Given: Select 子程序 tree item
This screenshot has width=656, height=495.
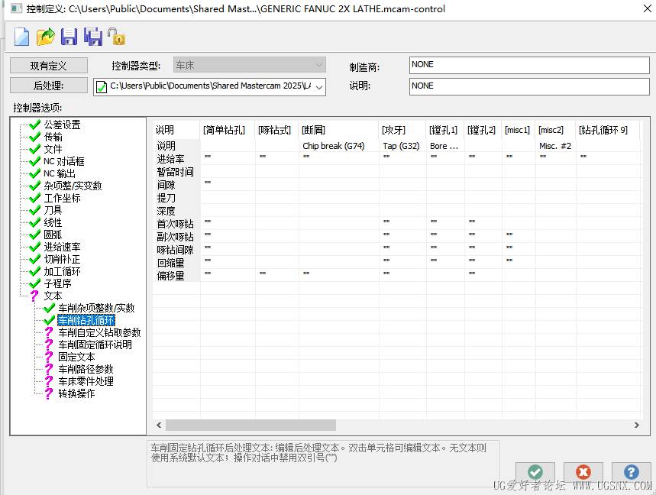Looking at the screenshot, I should click(x=58, y=283).
